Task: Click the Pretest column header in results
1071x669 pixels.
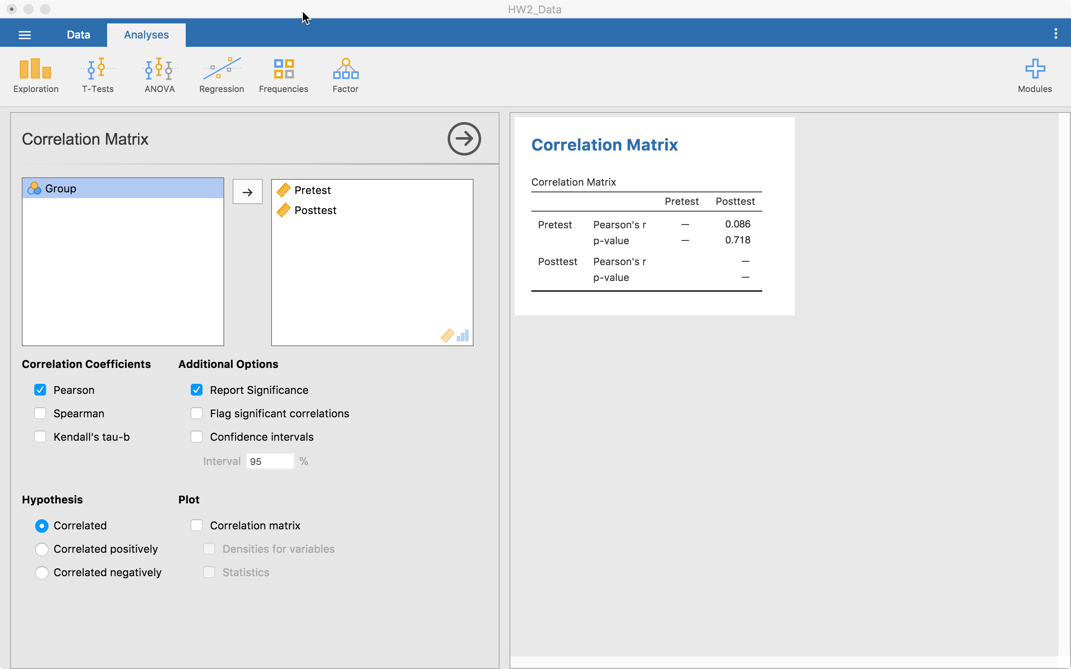Action: coord(682,201)
